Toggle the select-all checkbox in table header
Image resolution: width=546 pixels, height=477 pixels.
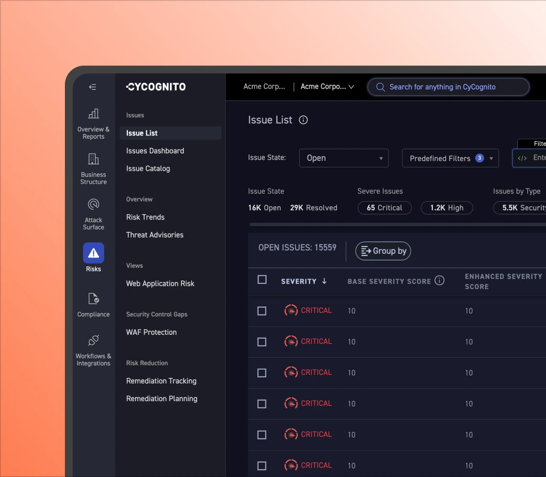tap(262, 280)
